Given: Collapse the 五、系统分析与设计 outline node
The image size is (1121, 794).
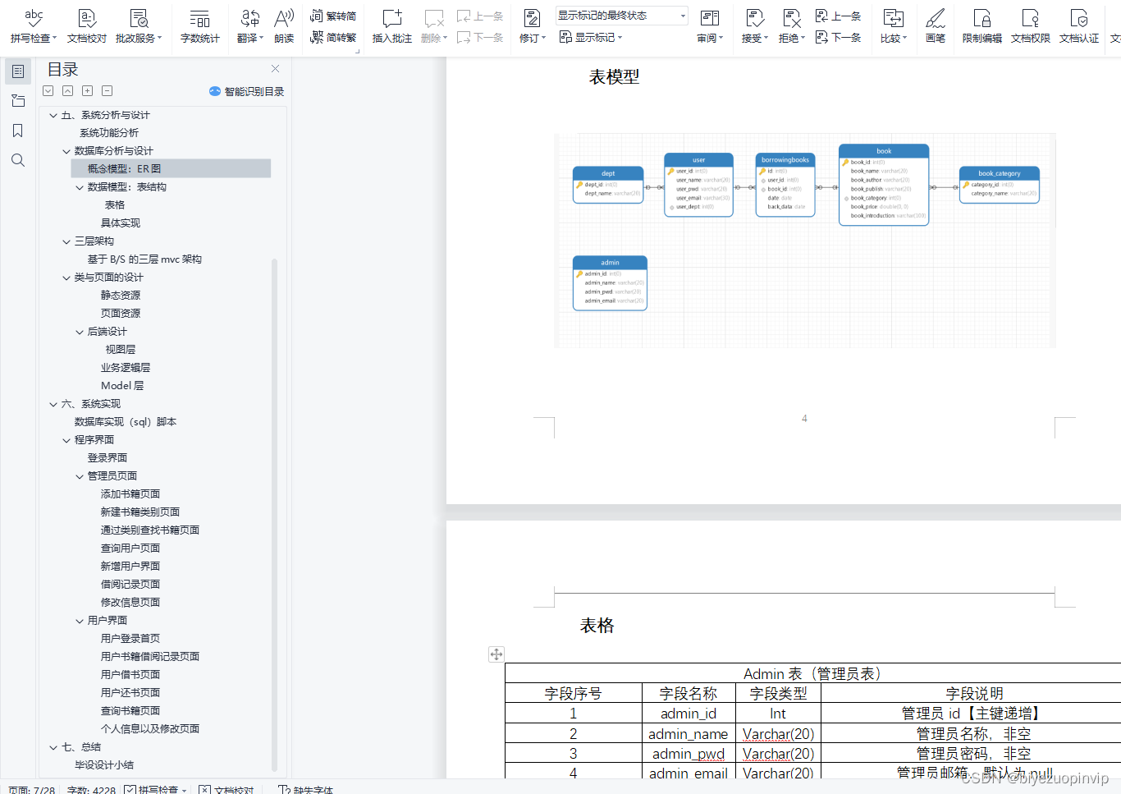Looking at the screenshot, I should (x=53, y=116).
